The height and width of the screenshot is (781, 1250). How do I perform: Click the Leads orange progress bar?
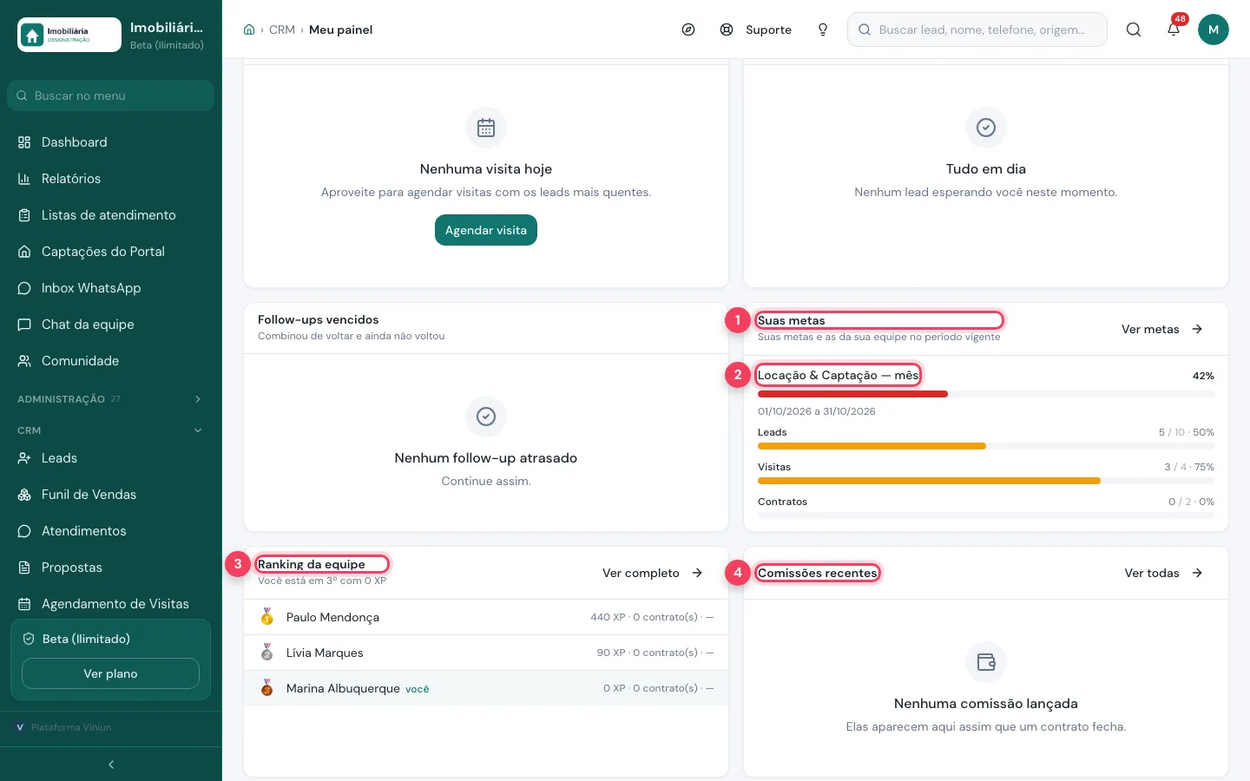872,446
